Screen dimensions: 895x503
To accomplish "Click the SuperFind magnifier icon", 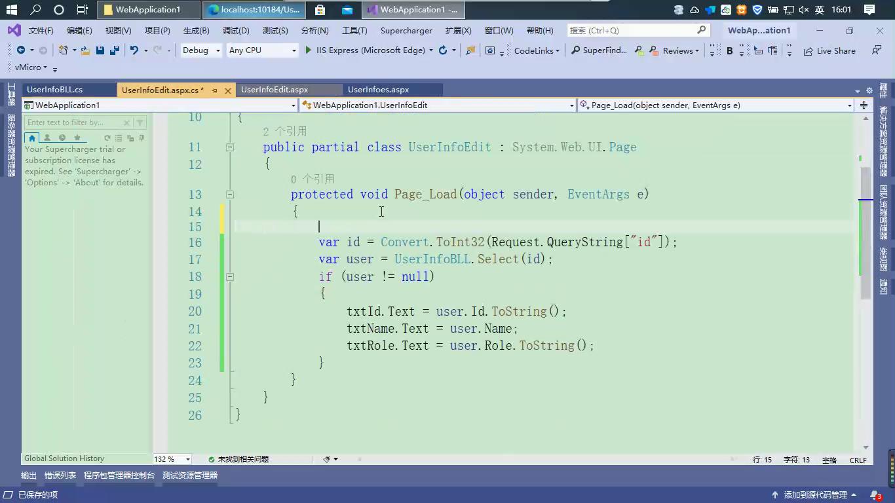I will click(x=576, y=50).
